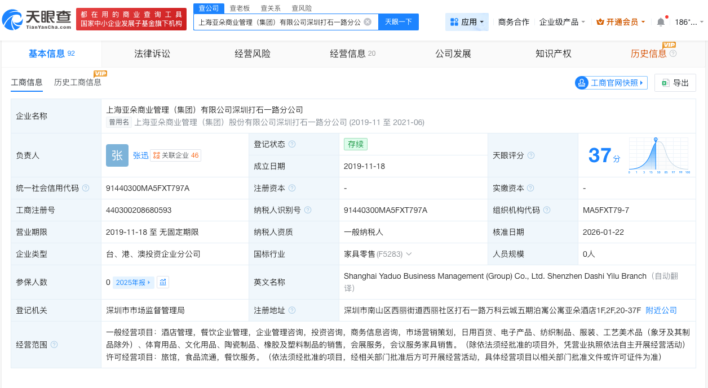
Task: Click the 37分 score value
Action: 604,155
